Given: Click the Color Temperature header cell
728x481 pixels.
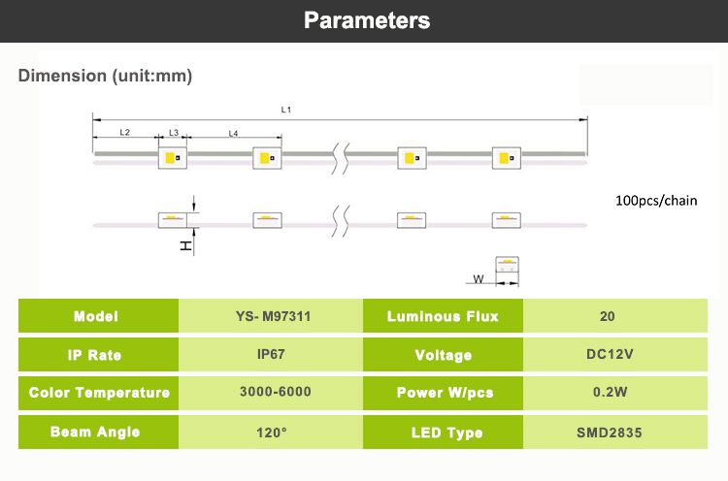Looking at the screenshot, I should [98, 393].
